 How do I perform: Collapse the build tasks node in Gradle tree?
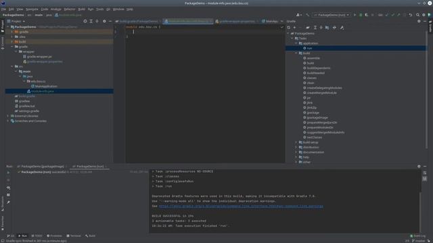296,53
